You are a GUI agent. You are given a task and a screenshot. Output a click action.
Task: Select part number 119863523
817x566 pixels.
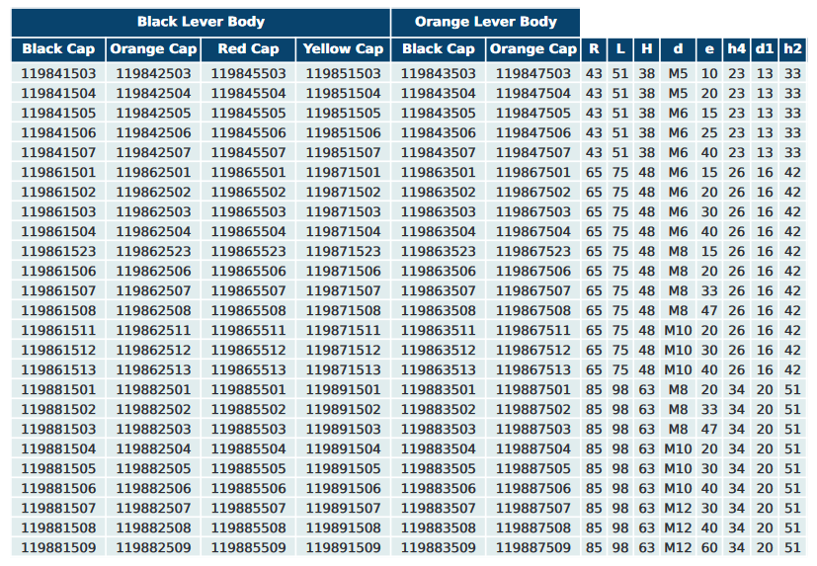(439, 252)
